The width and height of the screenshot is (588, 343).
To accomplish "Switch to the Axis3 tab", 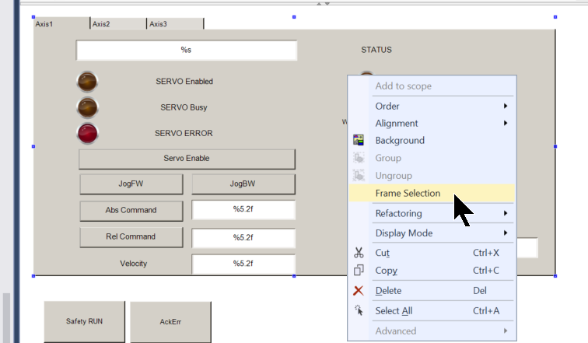I will point(175,23).
